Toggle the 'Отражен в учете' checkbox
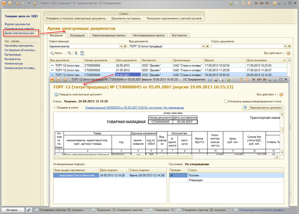The height and width of the screenshot is (214, 299). pos(55,108)
